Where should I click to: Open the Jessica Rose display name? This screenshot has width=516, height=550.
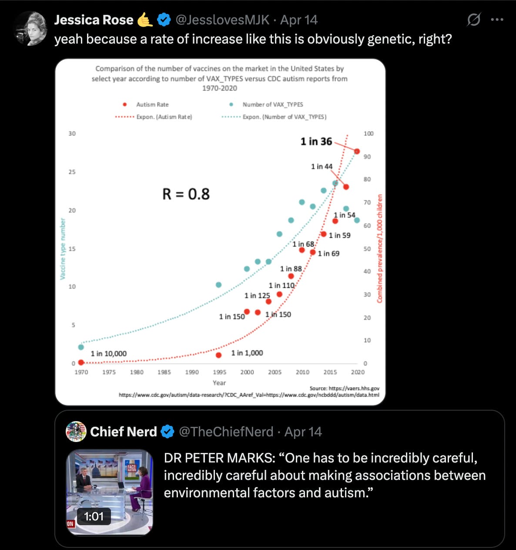coord(94,20)
